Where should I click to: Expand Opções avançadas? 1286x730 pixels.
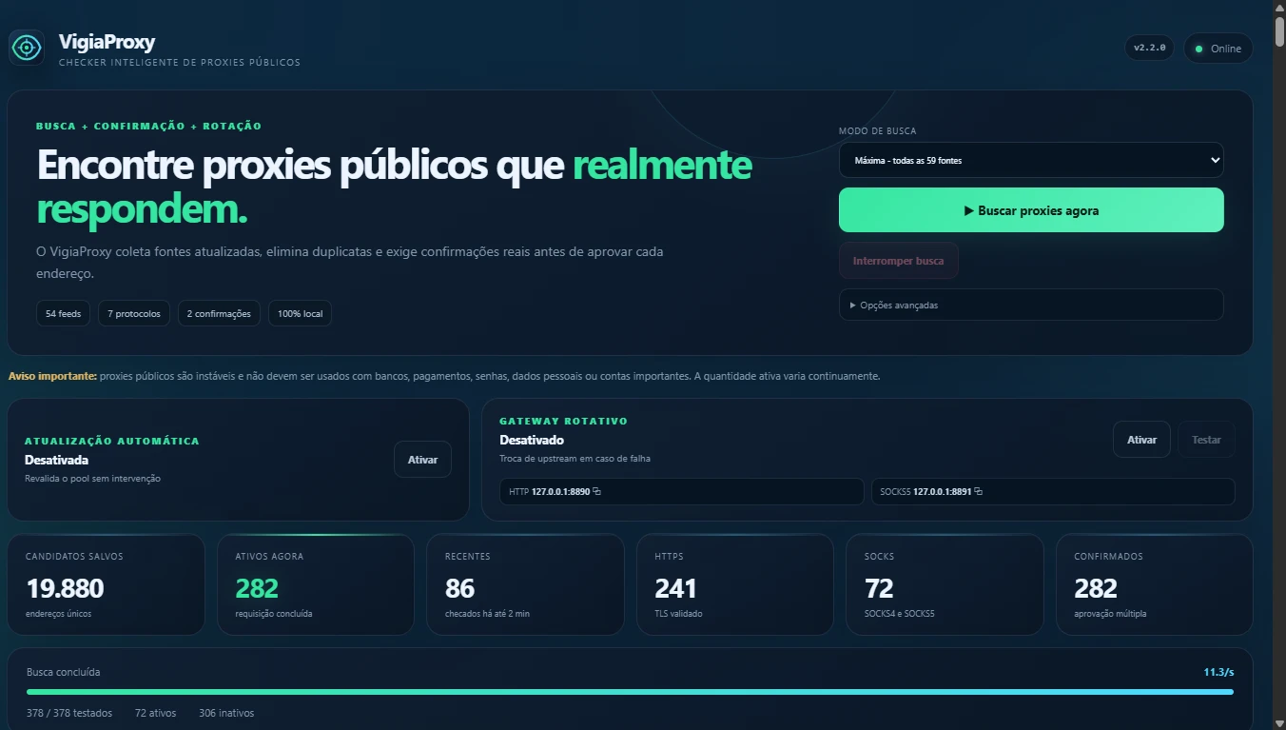(1031, 306)
